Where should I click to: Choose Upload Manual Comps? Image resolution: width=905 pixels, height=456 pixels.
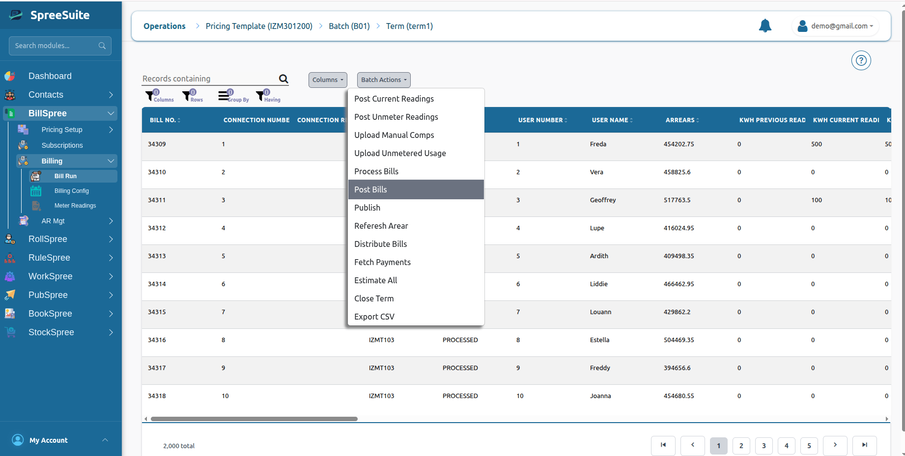(x=416, y=135)
